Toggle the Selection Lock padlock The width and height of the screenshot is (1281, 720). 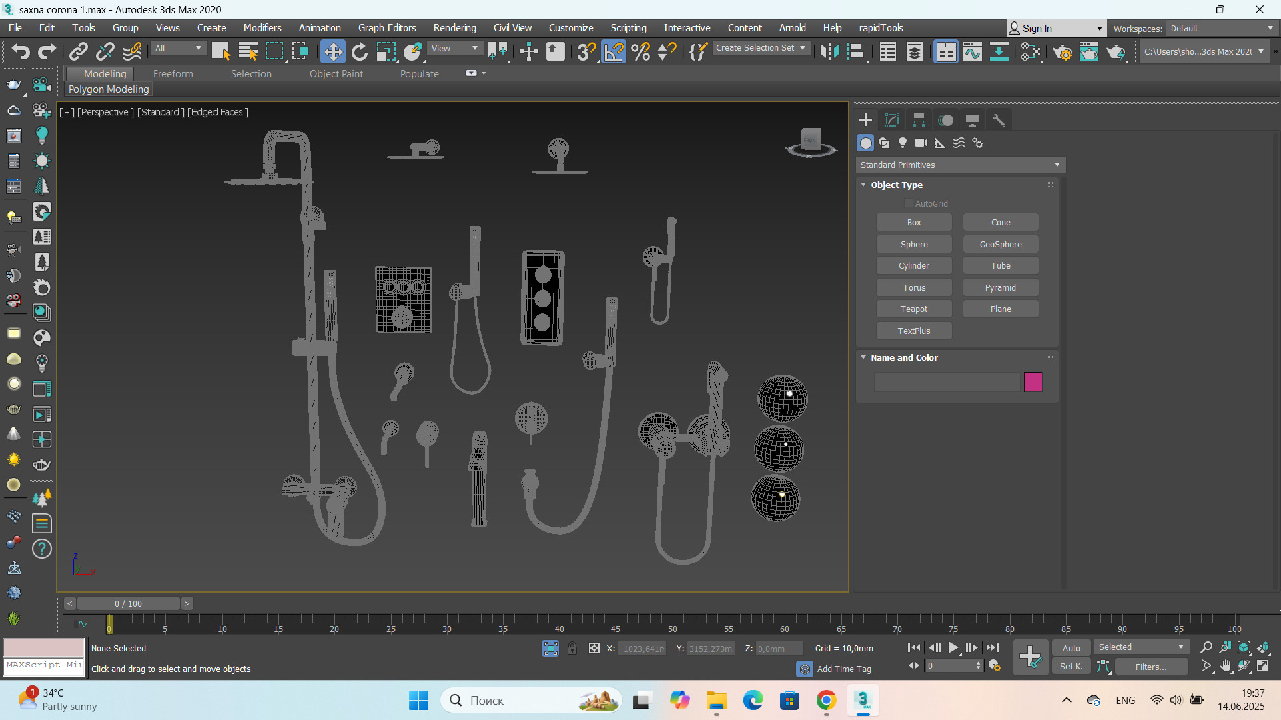(x=572, y=648)
